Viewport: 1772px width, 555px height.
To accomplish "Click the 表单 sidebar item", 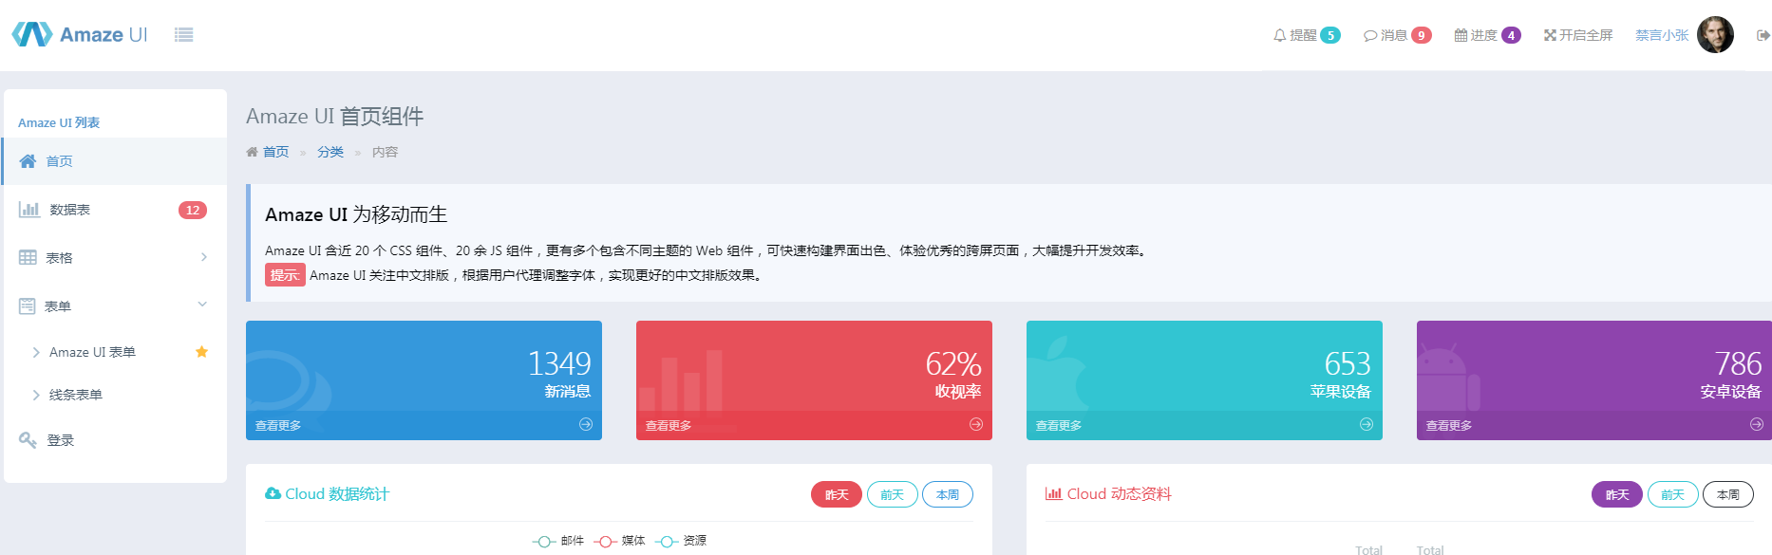I will (114, 305).
